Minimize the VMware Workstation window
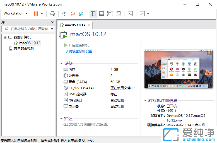Image resolution: width=217 pixels, height=143 pixels. 185,4
